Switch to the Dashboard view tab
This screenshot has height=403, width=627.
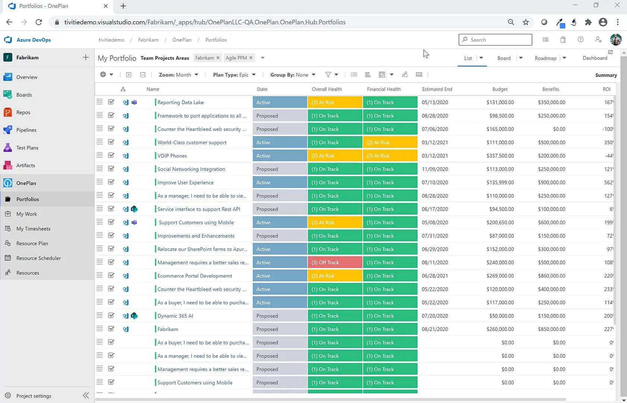595,58
